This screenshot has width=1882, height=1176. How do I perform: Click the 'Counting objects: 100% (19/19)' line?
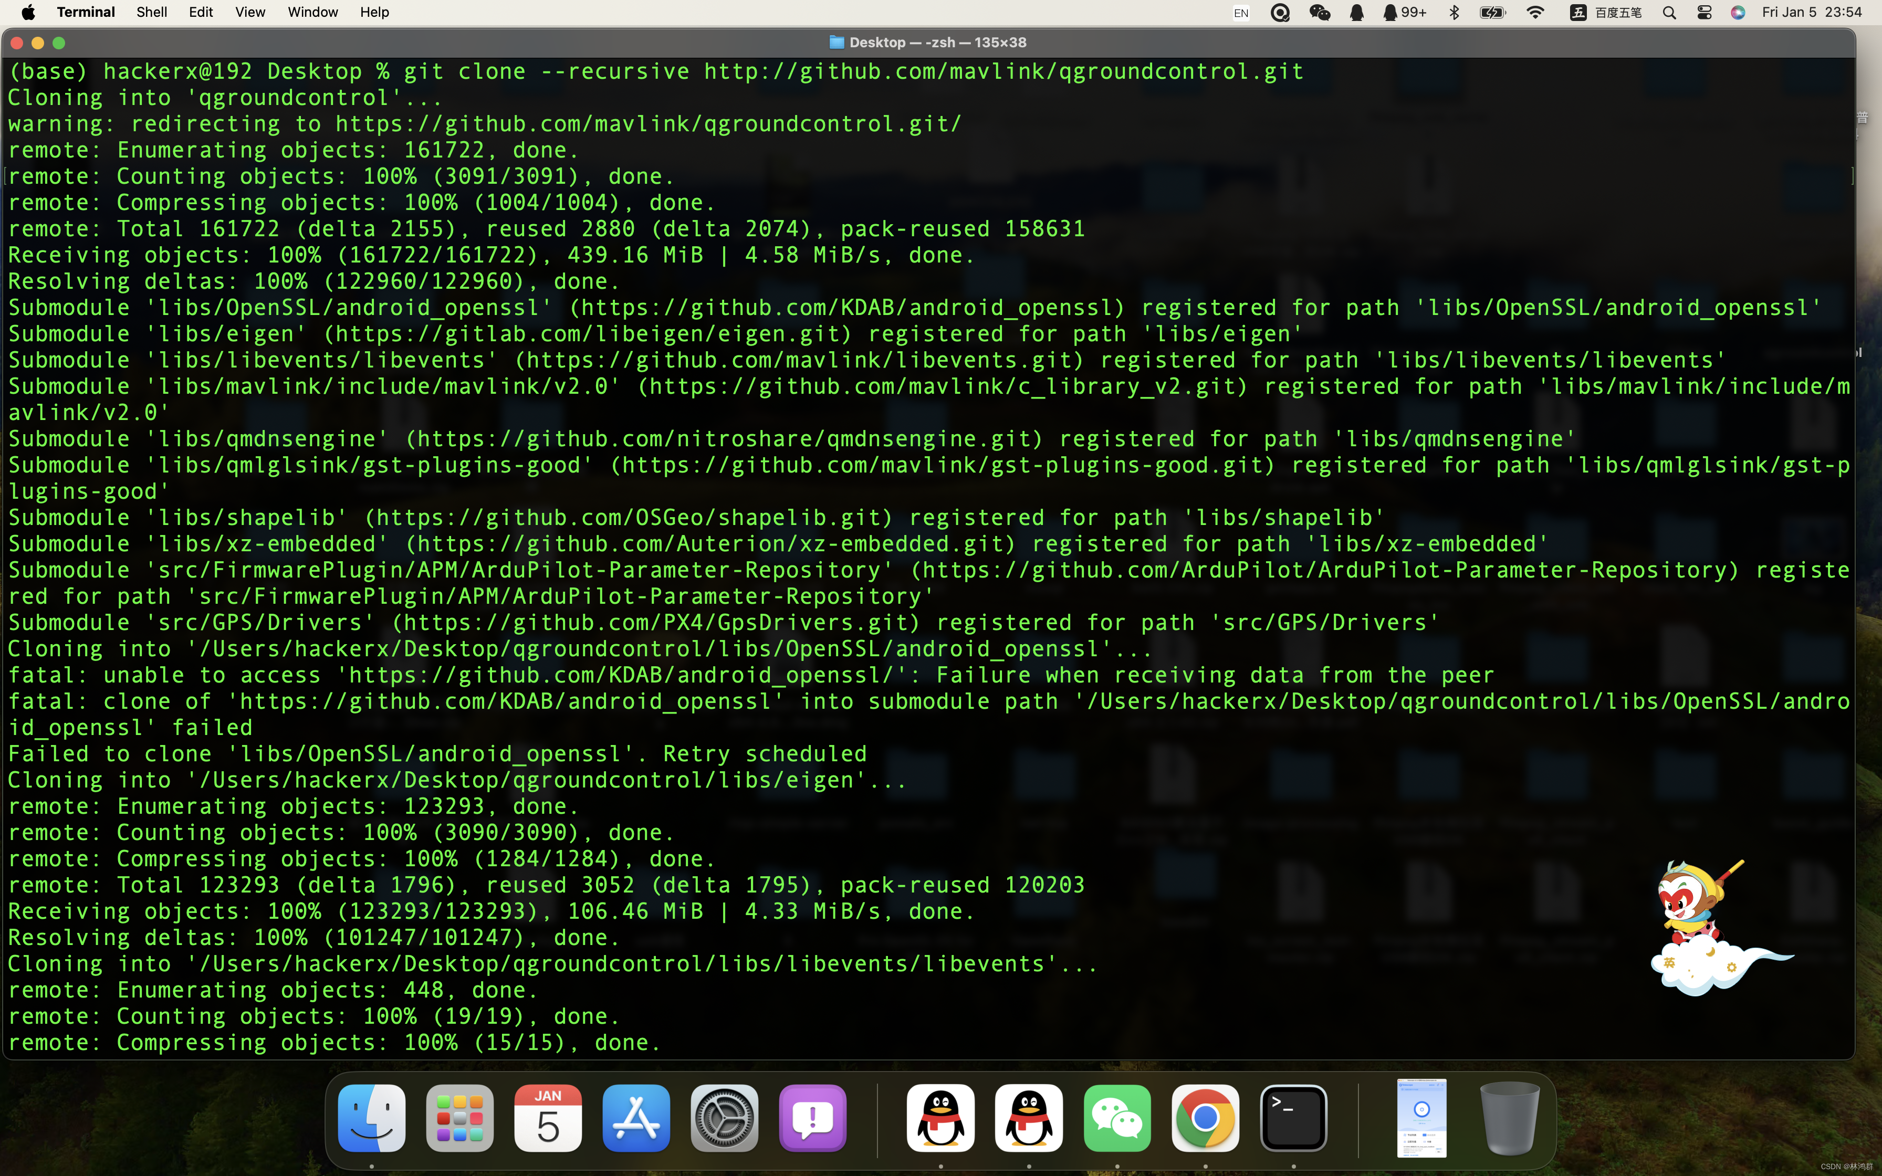pos(314,1016)
